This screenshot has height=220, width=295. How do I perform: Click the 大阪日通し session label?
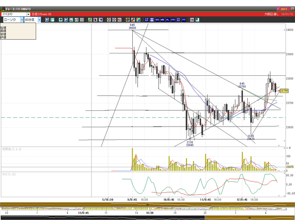coord(271,14)
